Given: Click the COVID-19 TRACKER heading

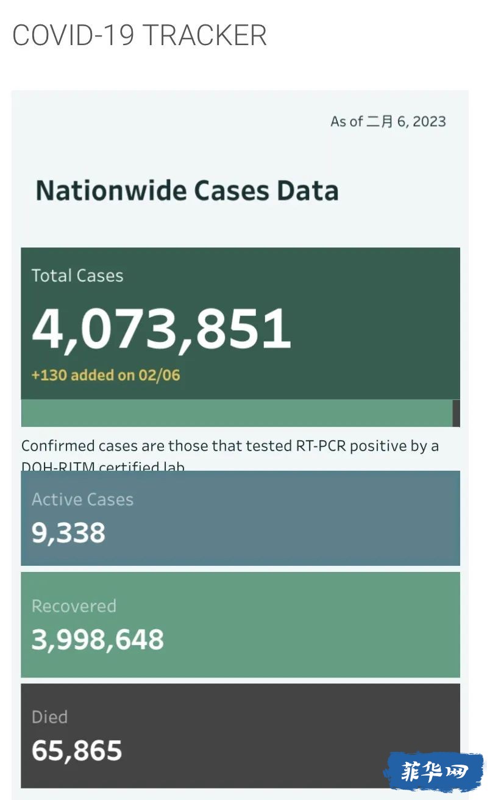Looking at the screenshot, I should [x=140, y=35].
